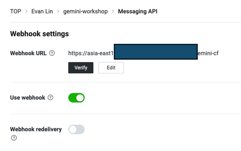
Task: Click the chevron after Evan Lin breadcrumb
Action: coord(58,11)
